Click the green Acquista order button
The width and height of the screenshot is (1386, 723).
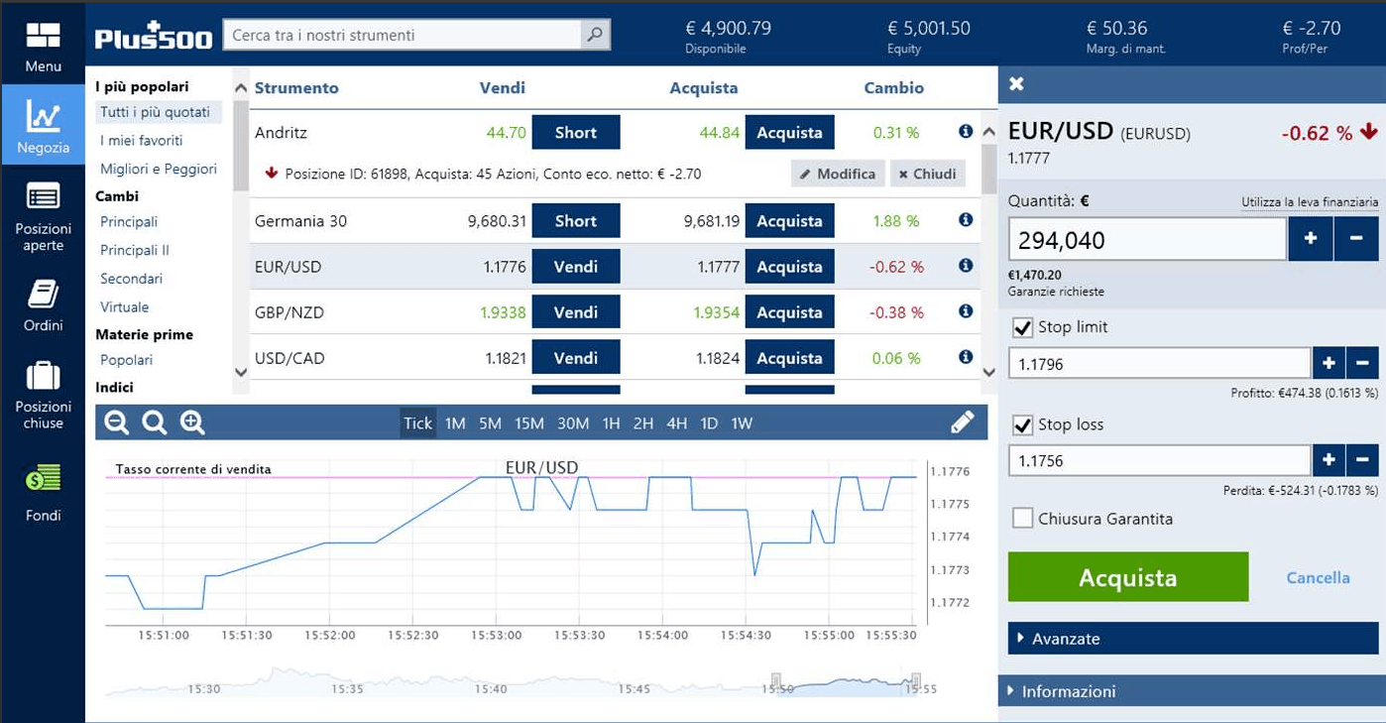point(1127,577)
